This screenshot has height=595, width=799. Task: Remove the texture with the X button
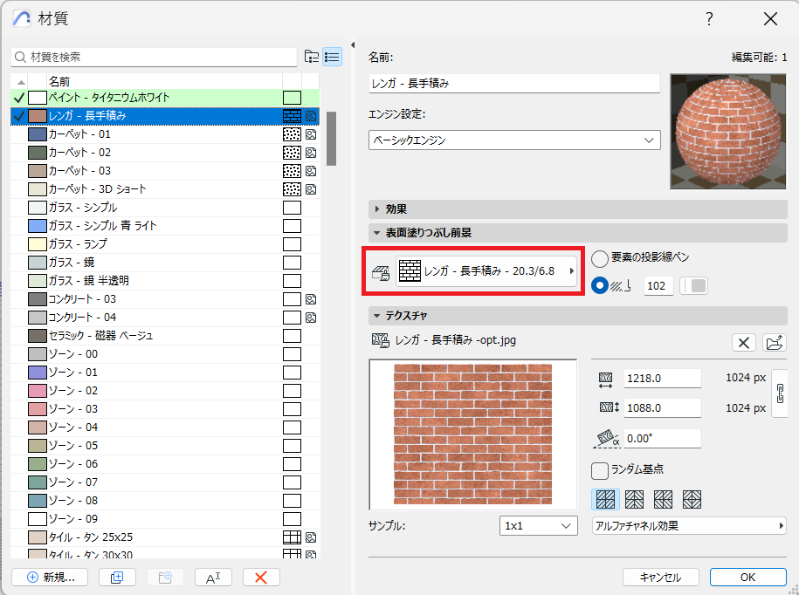tap(743, 342)
